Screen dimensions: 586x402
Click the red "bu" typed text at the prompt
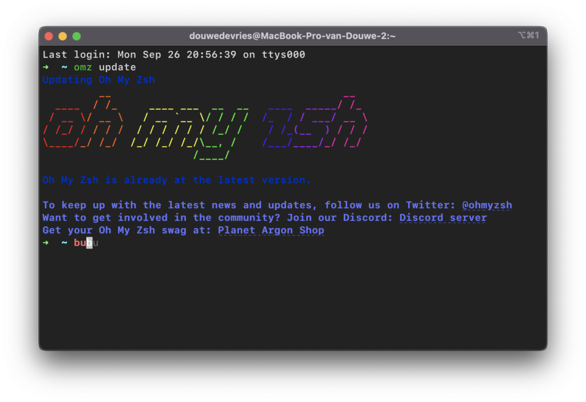point(80,243)
